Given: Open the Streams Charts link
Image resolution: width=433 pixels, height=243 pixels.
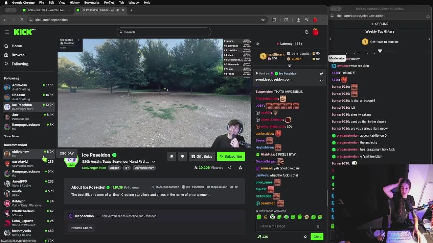Looking at the screenshot, I should [x=81, y=228].
